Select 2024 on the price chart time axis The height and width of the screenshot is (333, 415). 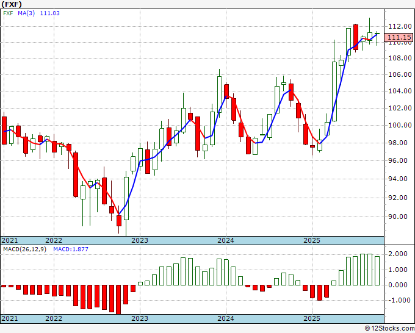[x=226, y=240]
